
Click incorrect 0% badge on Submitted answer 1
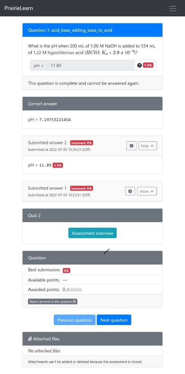pos(81,188)
